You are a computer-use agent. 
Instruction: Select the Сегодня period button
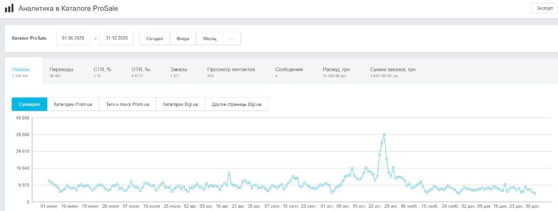155,39
